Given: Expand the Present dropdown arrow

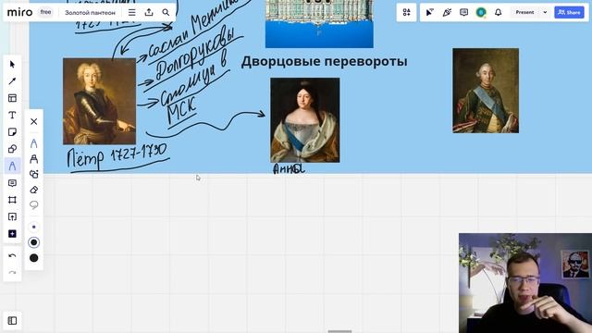Looking at the screenshot, I should pyautogui.click(x=545, y=12).
